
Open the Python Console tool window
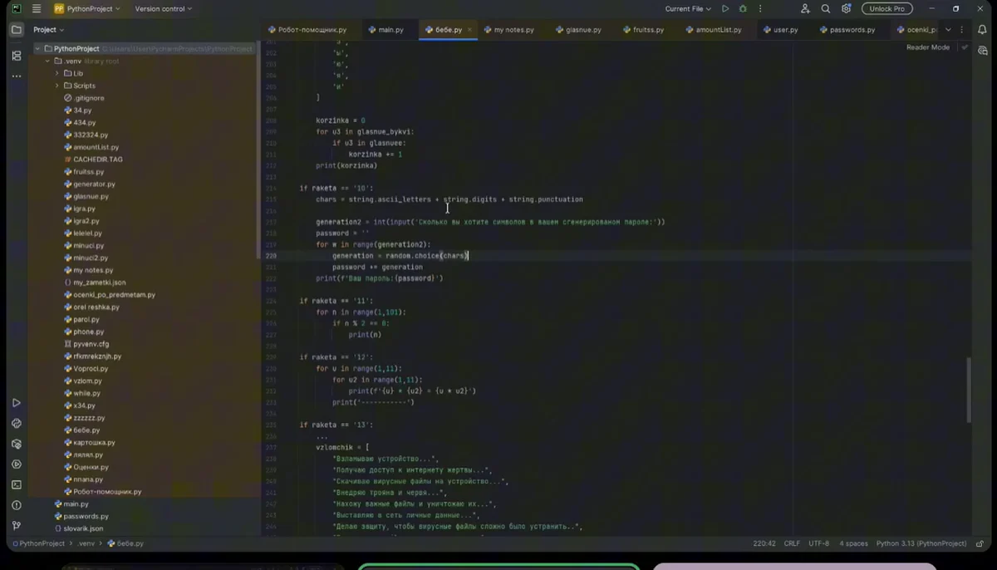(17, 424)
